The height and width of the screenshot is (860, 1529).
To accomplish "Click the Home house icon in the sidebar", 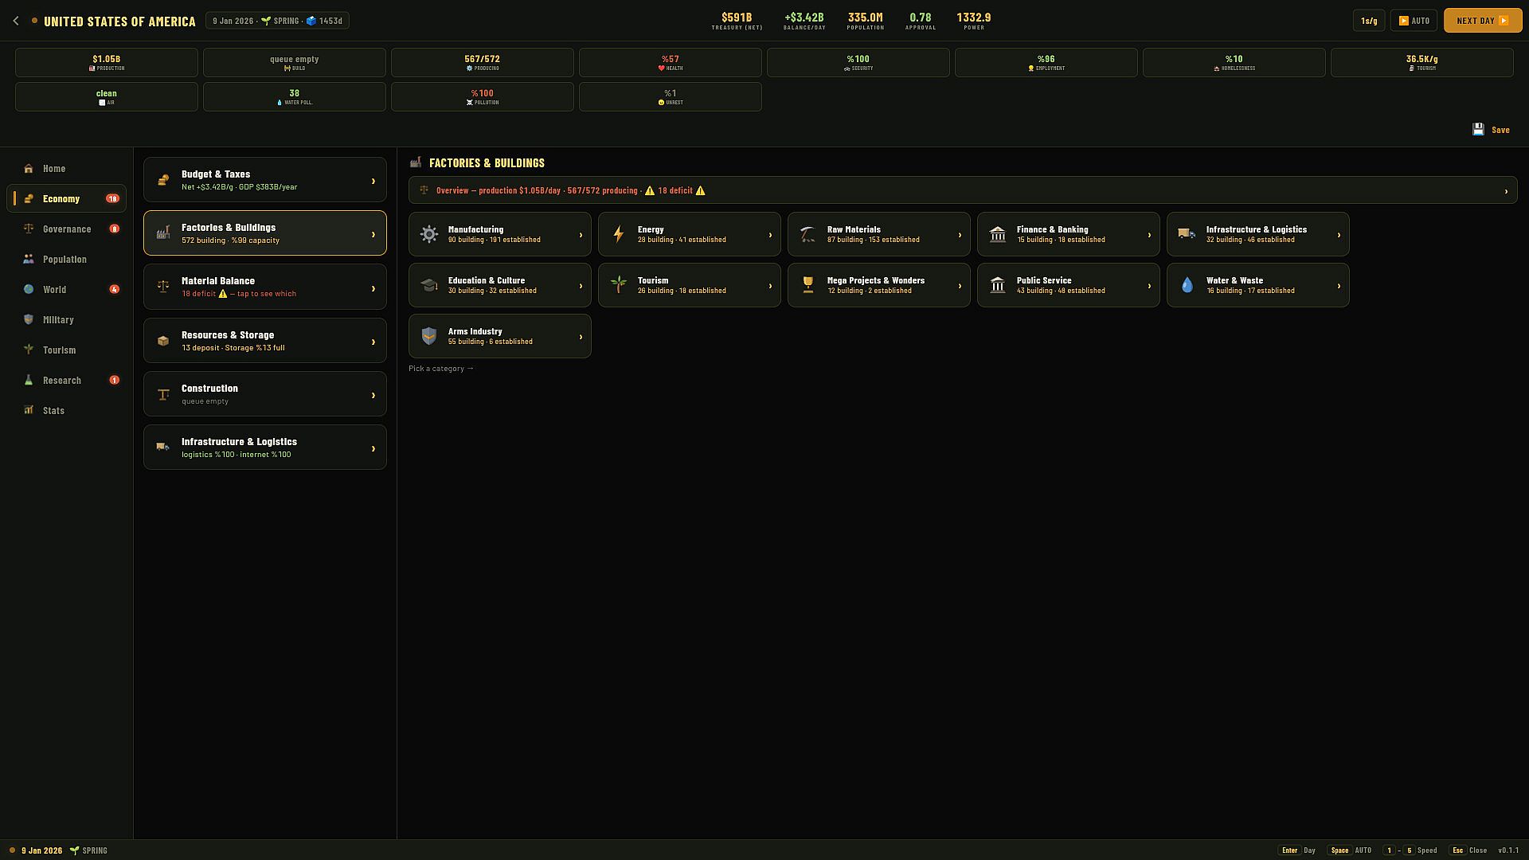I will [29, 169].
